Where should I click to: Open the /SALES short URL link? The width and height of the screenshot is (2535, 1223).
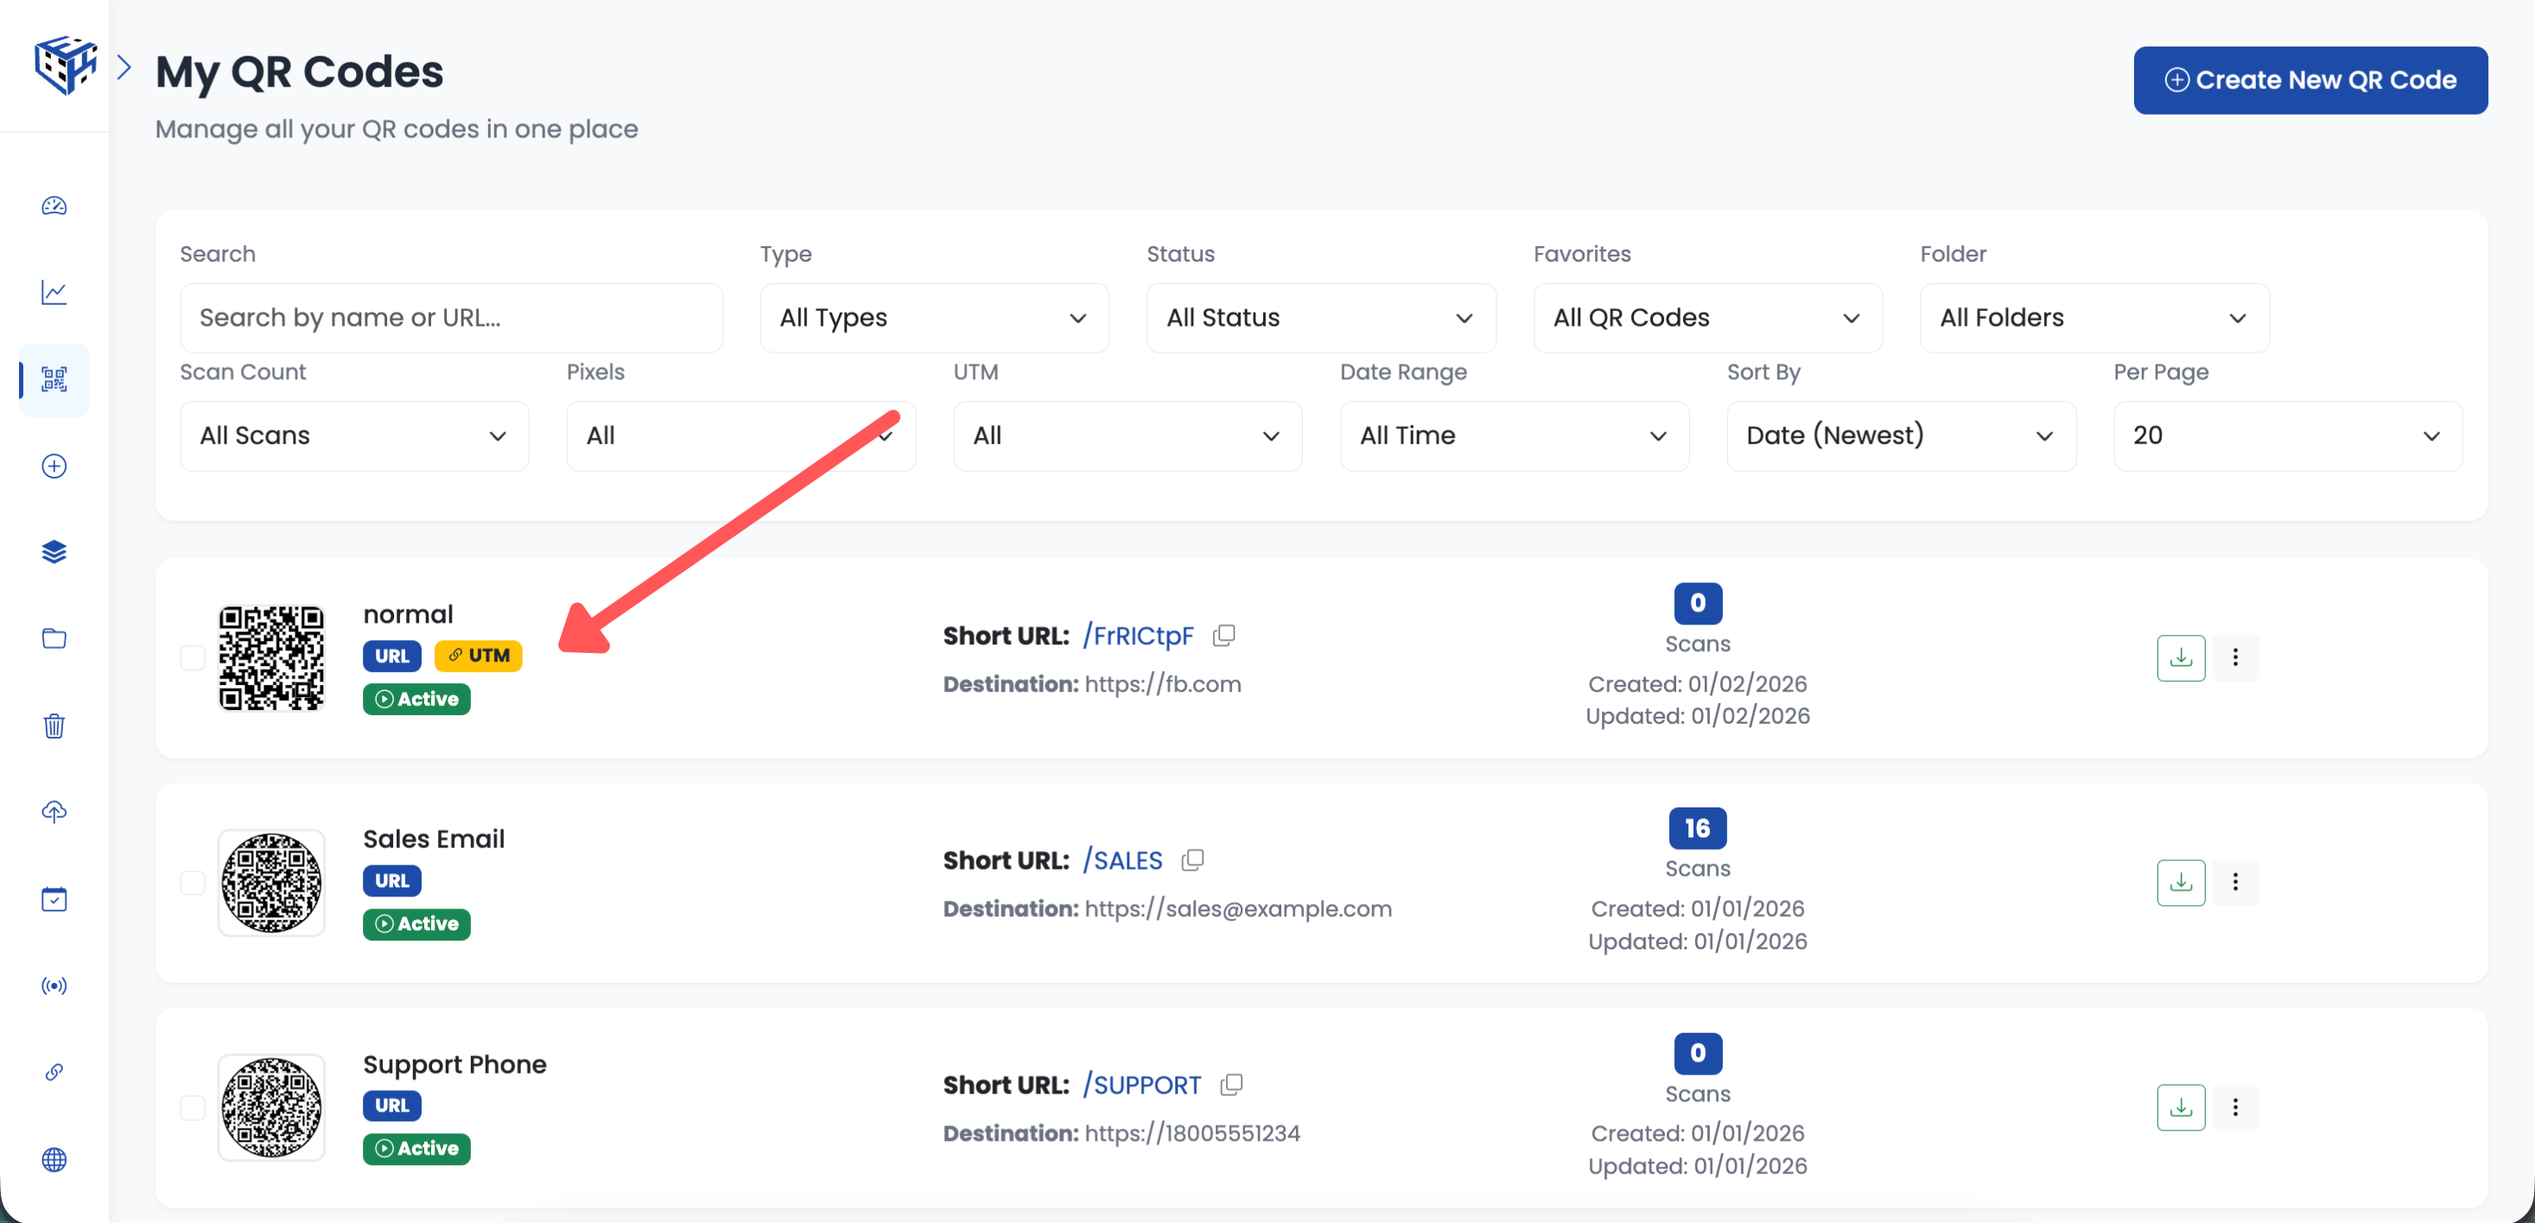click(x=1123, y=861)
